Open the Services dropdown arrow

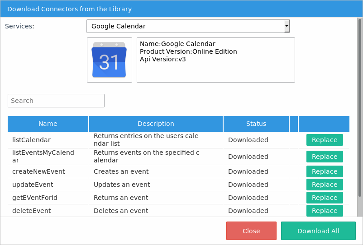(287, 27)
